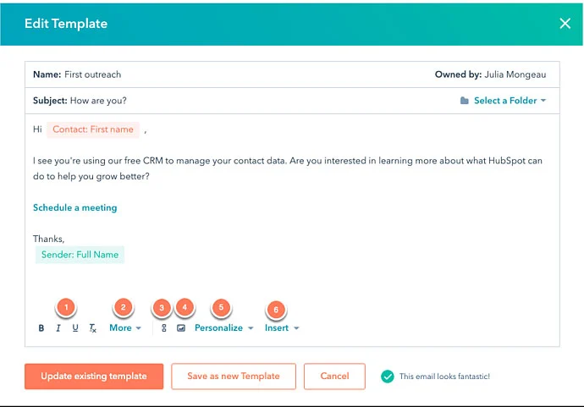Screen dimensions: 584x407
Task: Open the Insert dropdown menu
Action: coord(282,328)
